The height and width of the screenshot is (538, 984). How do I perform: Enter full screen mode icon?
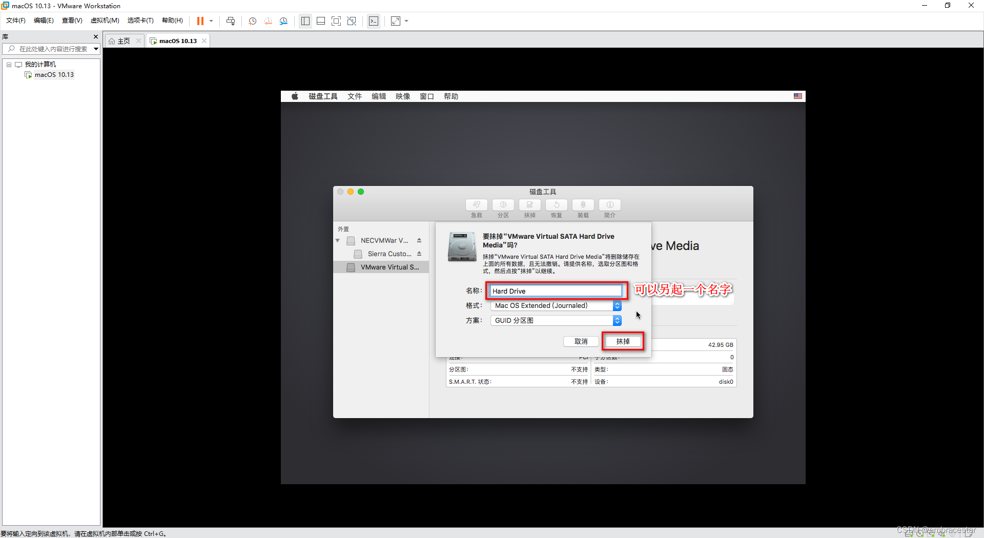[x=336, y=21]
